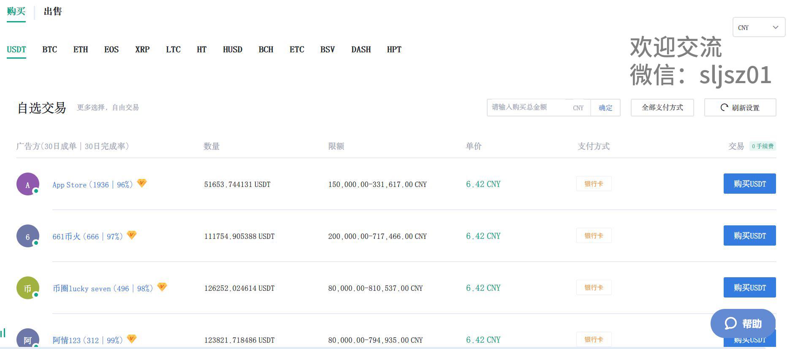Click the diamond badge next to 661币火

tap(132, 235)
